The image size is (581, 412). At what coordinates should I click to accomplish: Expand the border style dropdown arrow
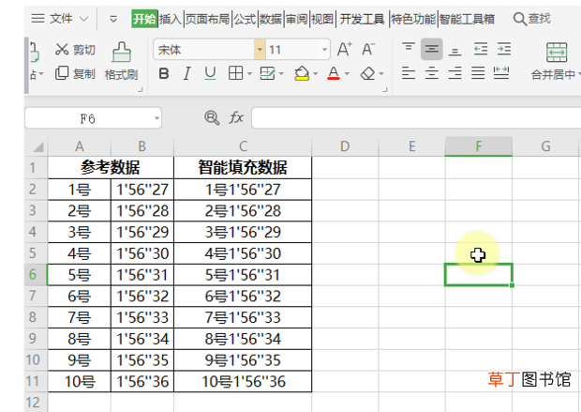pos(249,74)
